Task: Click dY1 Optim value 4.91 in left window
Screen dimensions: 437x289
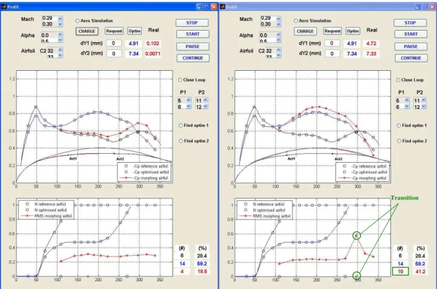Action: click(x=134, y=43)
